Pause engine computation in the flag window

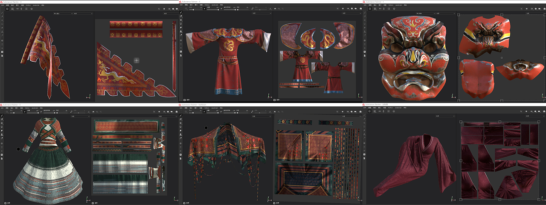click(164, 9)
